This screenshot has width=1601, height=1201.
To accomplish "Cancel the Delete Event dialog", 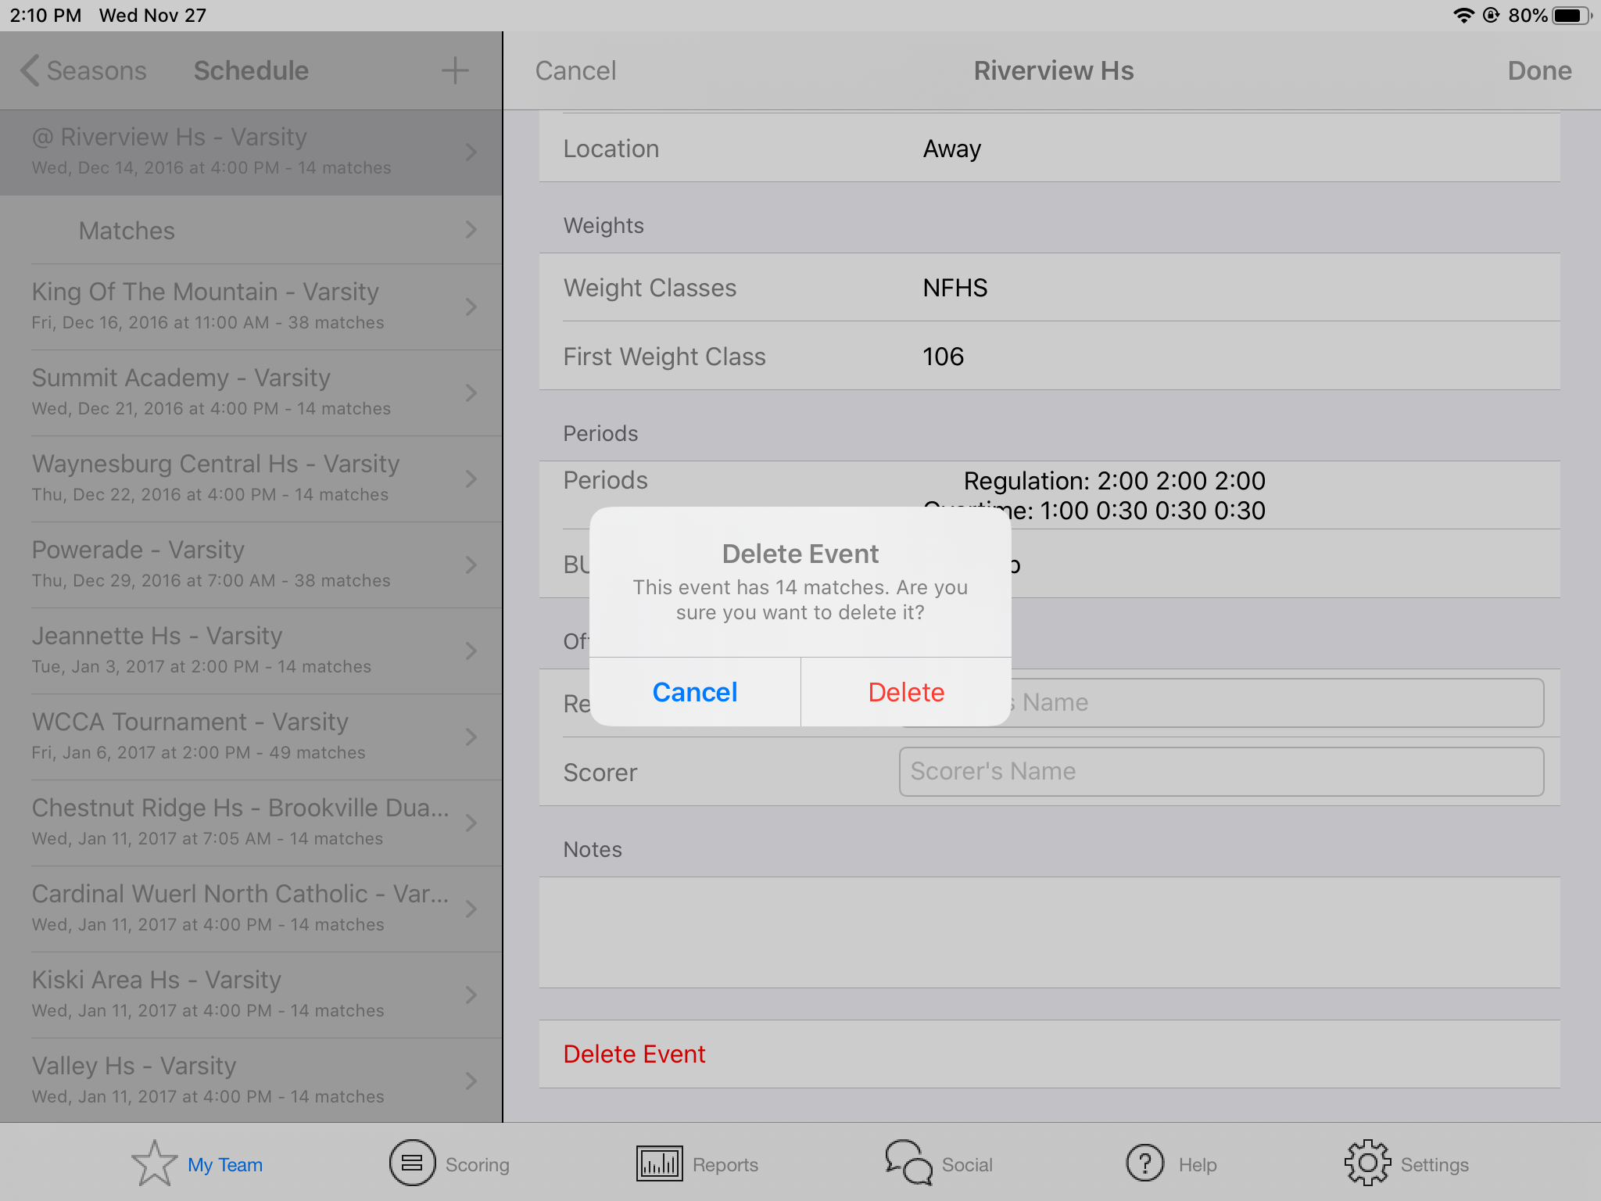I will pos(695,692).
